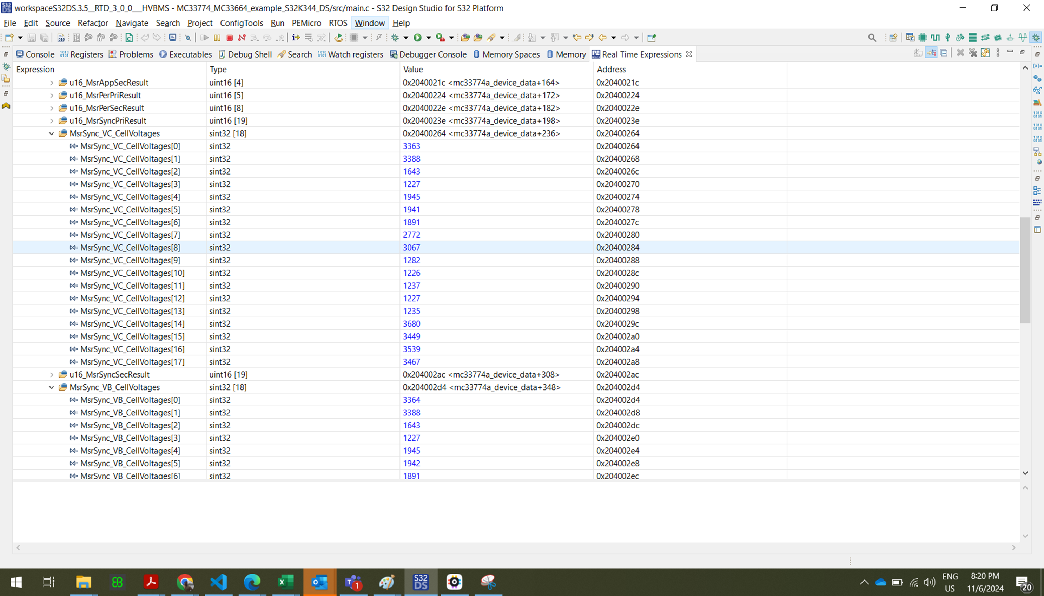Click the red Terminate icon
The image size is (1044, 596).
tap(230, 38)
